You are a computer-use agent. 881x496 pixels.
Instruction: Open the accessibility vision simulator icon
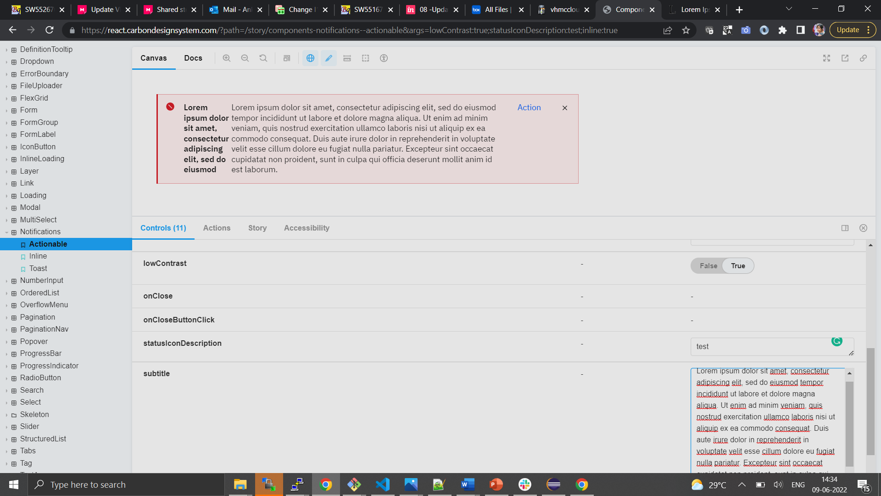384,58
